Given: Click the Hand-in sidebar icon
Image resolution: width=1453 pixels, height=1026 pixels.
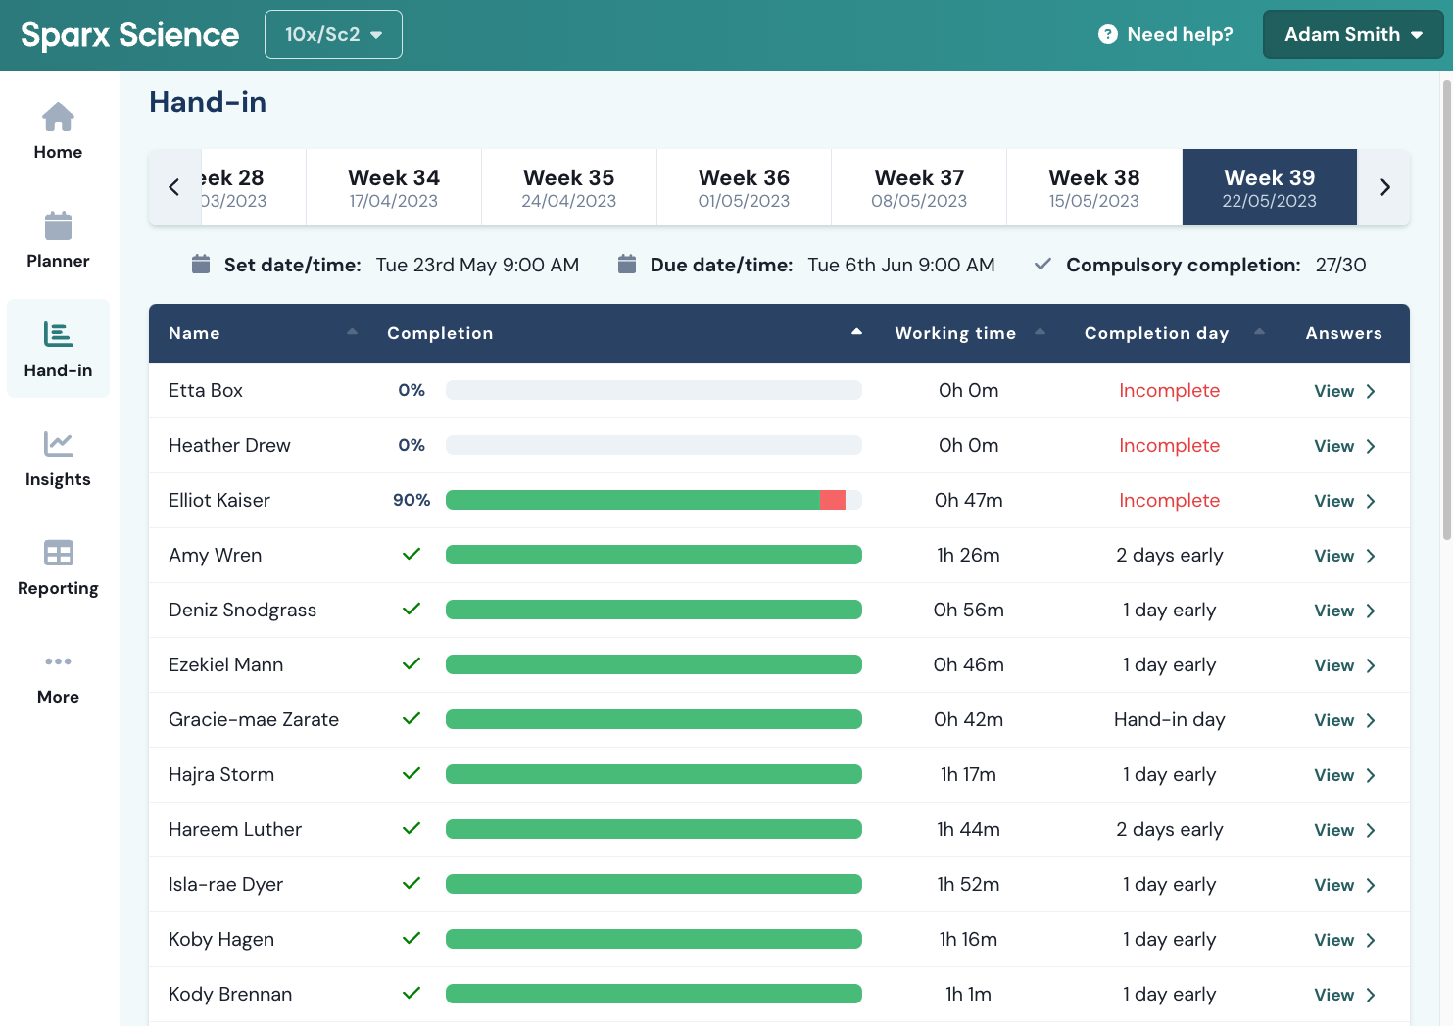Looking at the screenshot, I should point(58,348).
